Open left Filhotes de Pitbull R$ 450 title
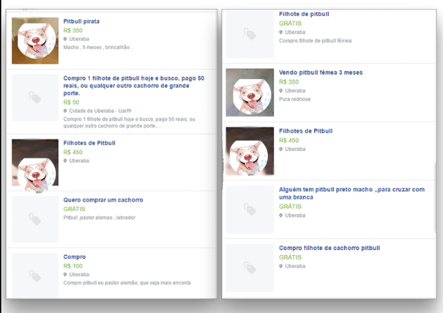 pos(89,143)
